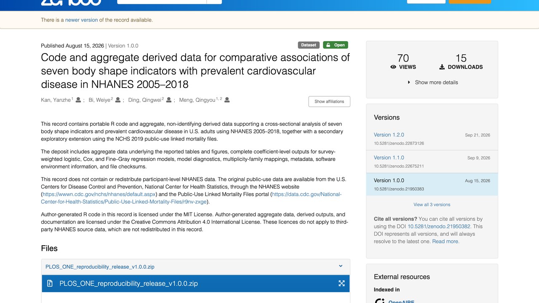Open Version 1.2.0 of the record
The height and width of the screenshot is (303, 539).
[x=389, y=135]
